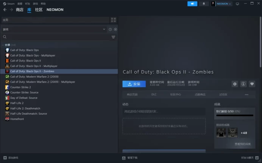Image resolution: width=262 pixels, height=163 pixels.
Task: Click the vertical scrollbar on the right
Action: [260, 42]
